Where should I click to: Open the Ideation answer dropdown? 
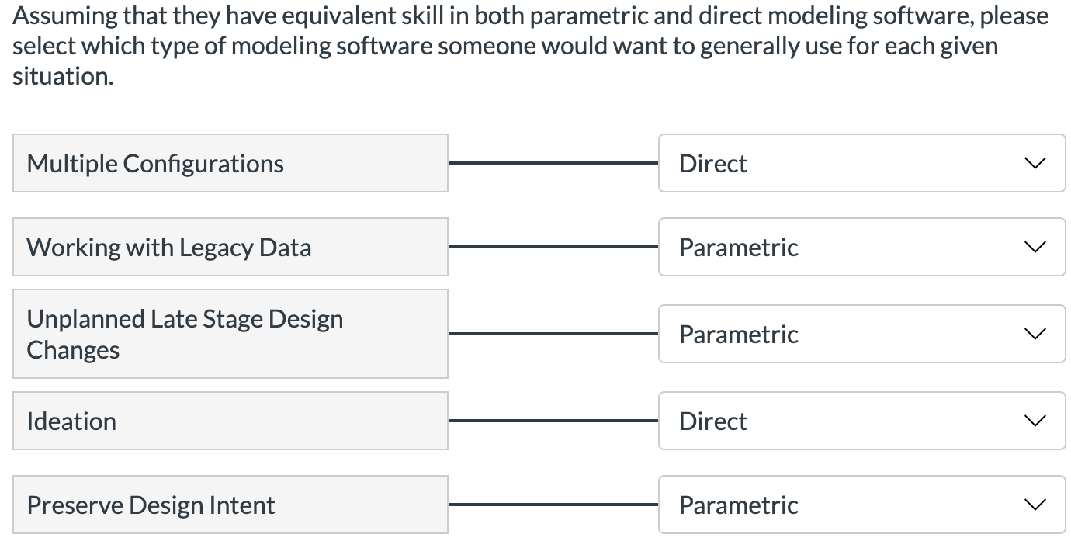tap(861, 421)
